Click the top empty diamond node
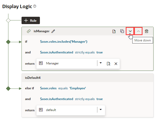 pos(8,20)
